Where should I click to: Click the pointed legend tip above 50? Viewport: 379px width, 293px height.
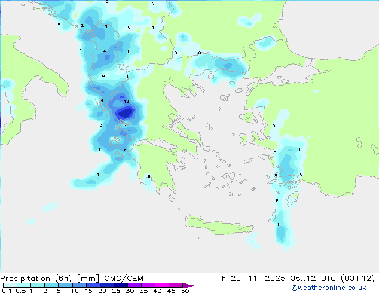coord(189,285)
